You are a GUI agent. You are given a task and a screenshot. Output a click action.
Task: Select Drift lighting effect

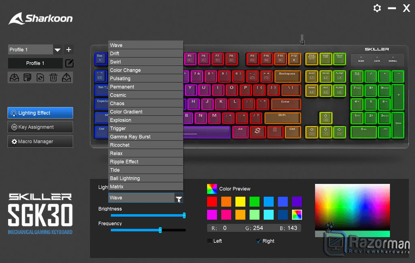(145, 53)
